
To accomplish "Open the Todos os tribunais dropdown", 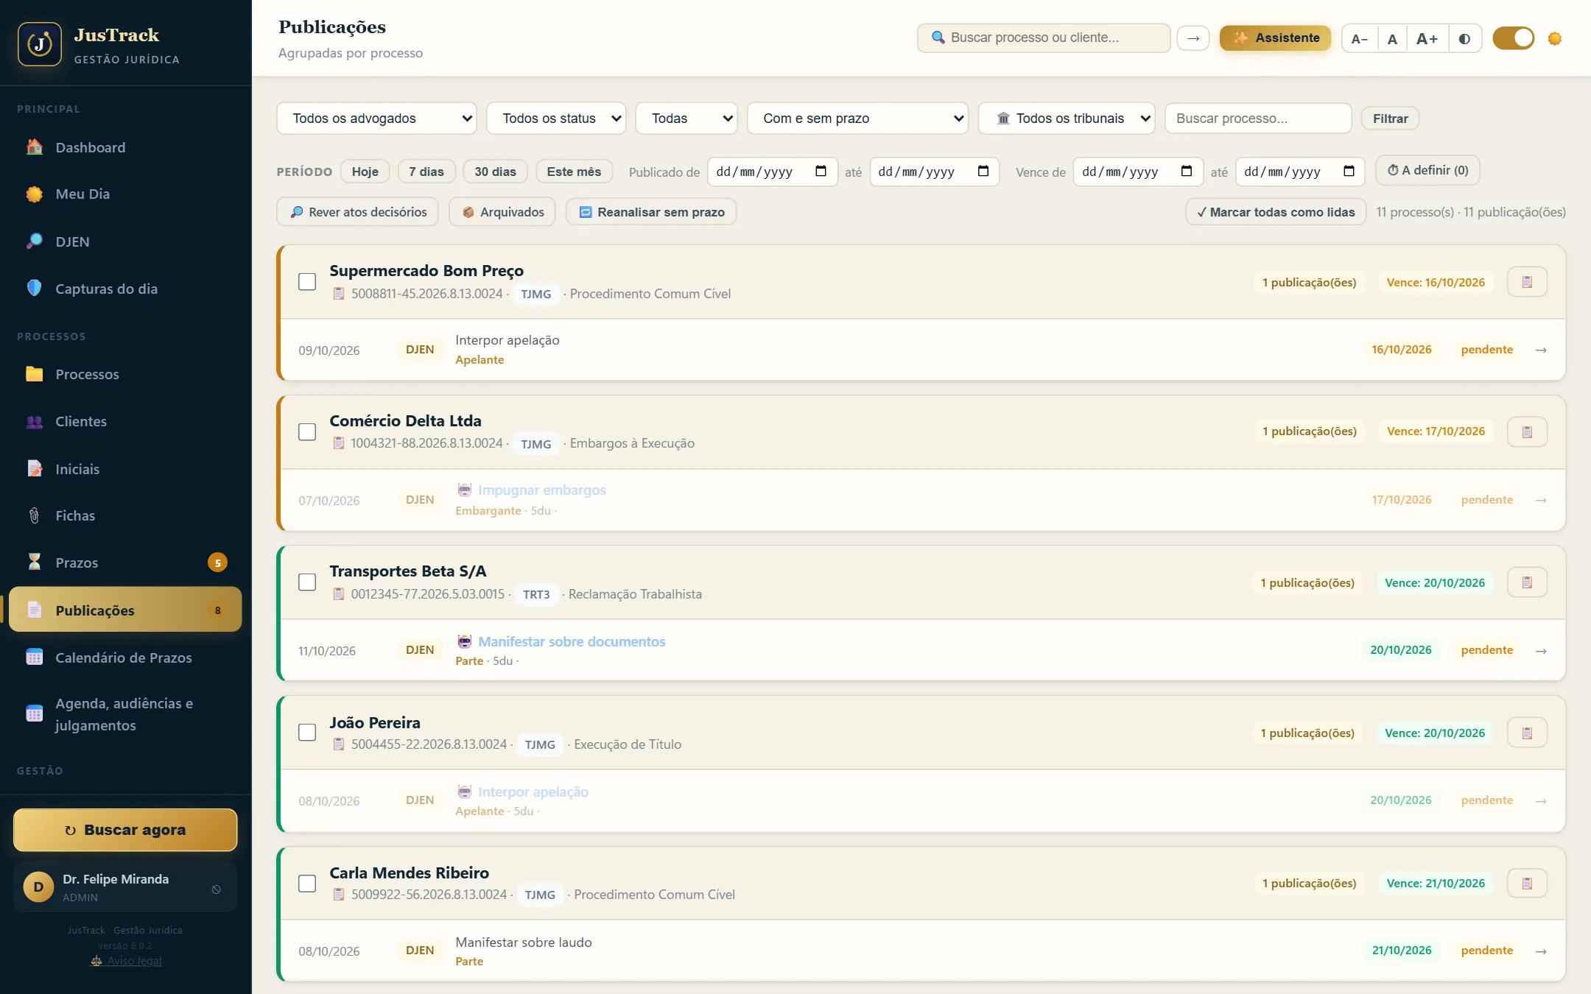I will point(1067,119).
